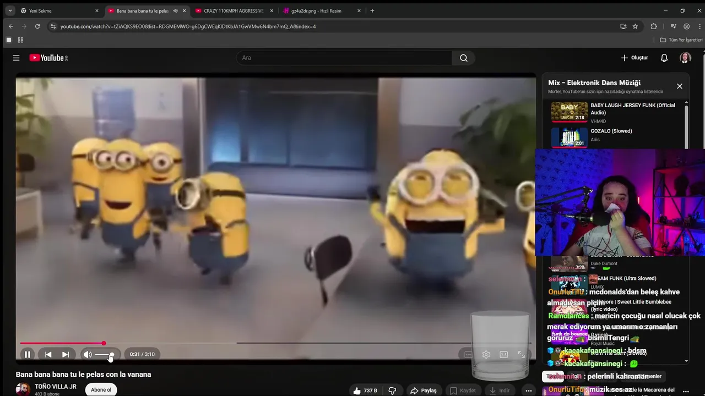The width and height of the screenshot is (705, 396).
Task: Open Chrome three-dot menu
Action: coord(699,26)
